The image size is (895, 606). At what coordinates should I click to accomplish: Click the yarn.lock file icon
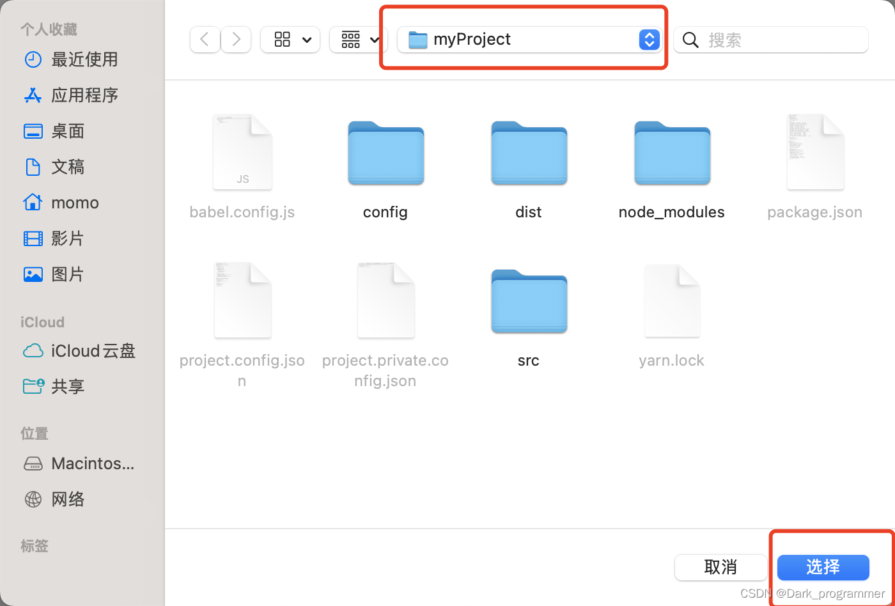(x=672, y=300)
